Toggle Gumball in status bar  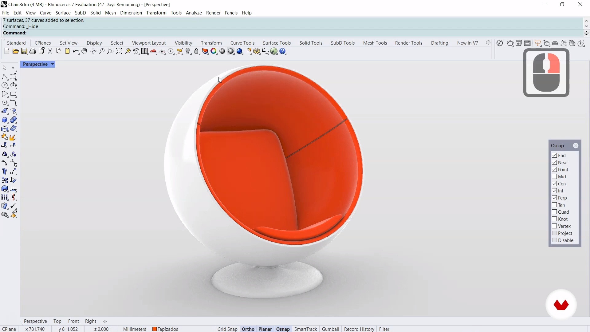(330, 329)
